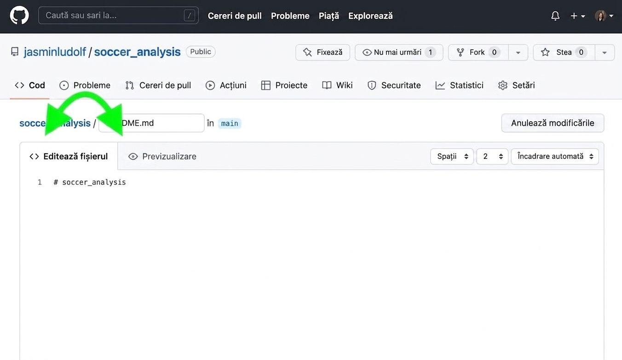Switch to the Wiki tab

337,85
